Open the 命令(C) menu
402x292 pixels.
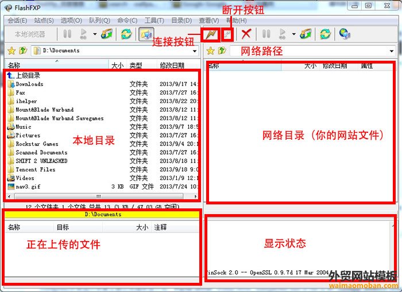click(x=127, y=21)
